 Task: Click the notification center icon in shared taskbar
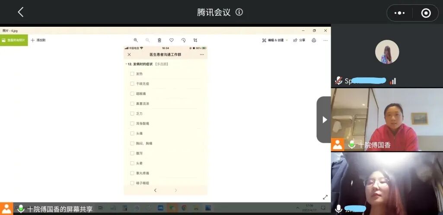pos(323,208)
